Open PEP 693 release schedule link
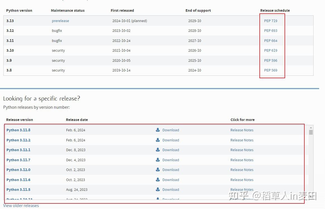Viewport: 325px width, 209px height. [x=271, y=30]
